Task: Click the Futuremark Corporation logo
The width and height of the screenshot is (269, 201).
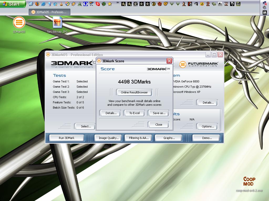Action: (x=199, y=64)
